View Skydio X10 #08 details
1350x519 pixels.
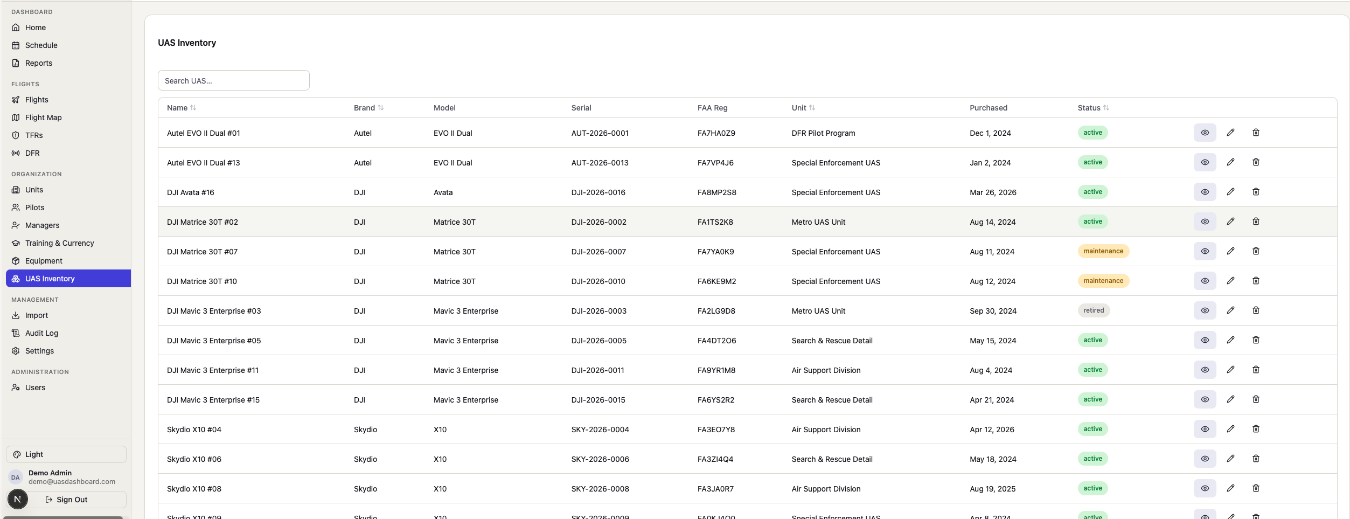(1205, 488)
